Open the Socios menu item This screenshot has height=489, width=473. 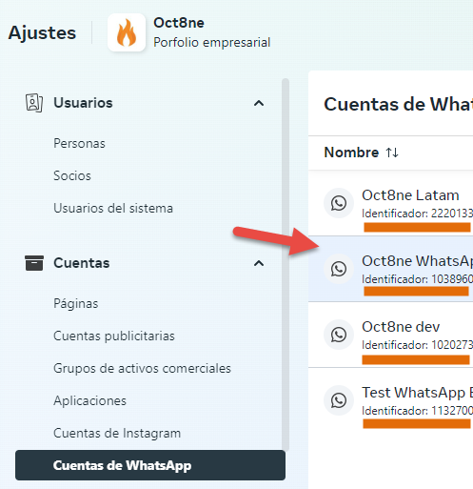[72, 175]
